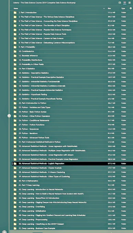
Task: Click the folder icon for 26. Python - Conditional Statements
Action: click(x=15, y=120)
